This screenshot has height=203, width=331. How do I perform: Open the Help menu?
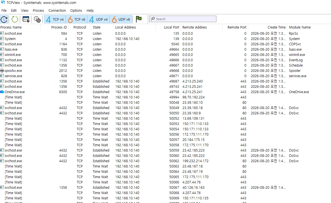pyautogui.click(x=90, y=11)
